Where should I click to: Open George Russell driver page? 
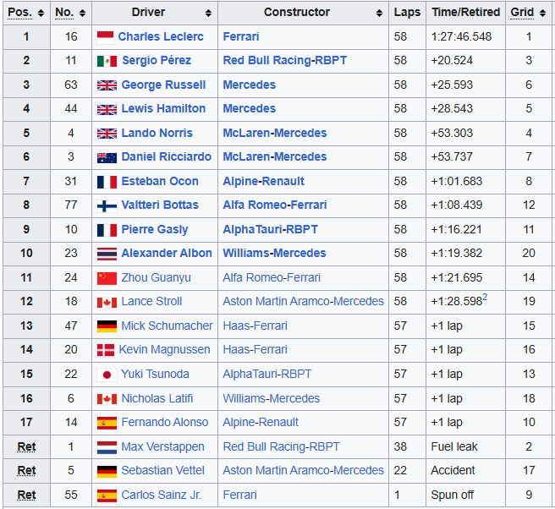point(163,85)
